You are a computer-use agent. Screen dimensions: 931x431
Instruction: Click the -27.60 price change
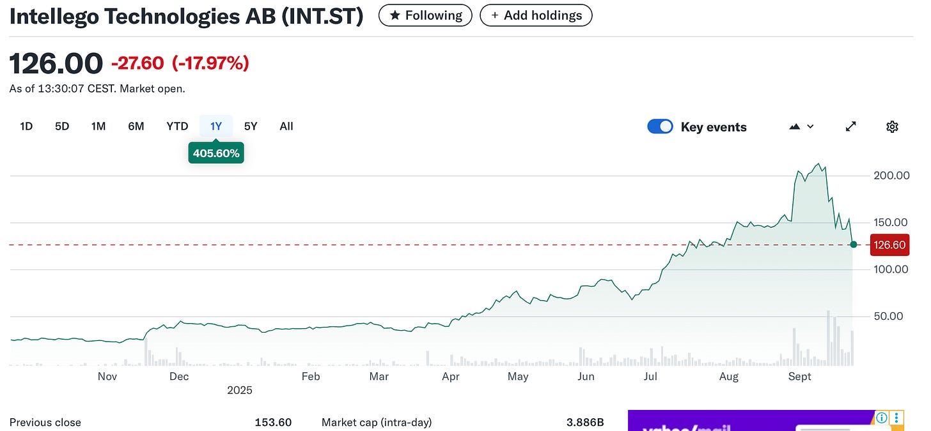point(137,63)
